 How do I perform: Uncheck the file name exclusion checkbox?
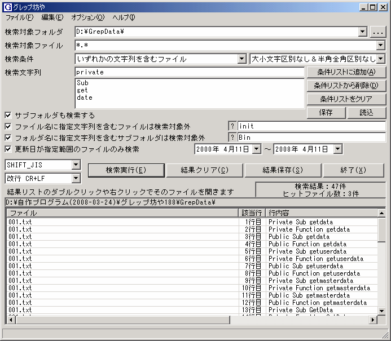pos(8,126)
